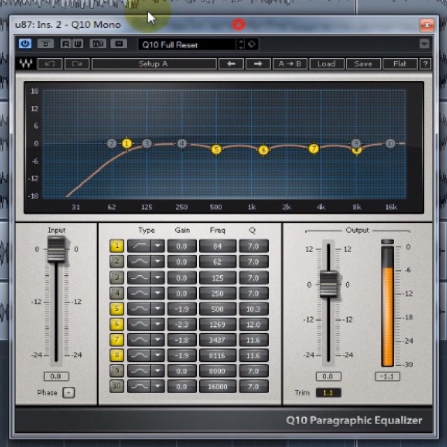Toggle the Phase invert button
The image size is (447, 447).
coord(68,393)
